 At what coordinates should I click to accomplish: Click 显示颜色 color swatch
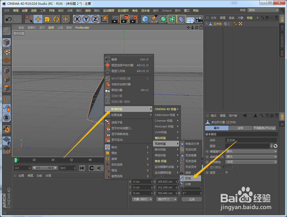(x=229, y=167)
